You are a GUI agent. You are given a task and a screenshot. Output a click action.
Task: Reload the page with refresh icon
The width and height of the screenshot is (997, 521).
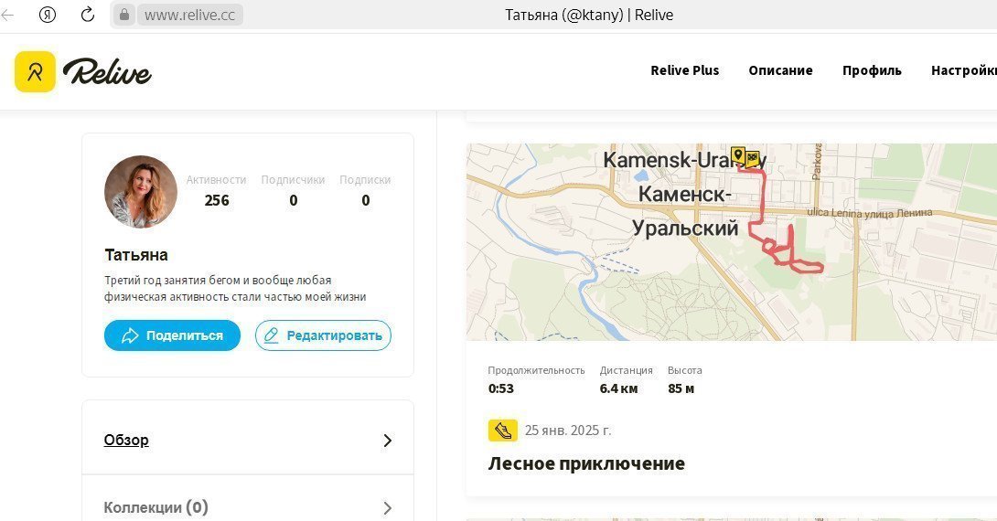pos(87,14)
